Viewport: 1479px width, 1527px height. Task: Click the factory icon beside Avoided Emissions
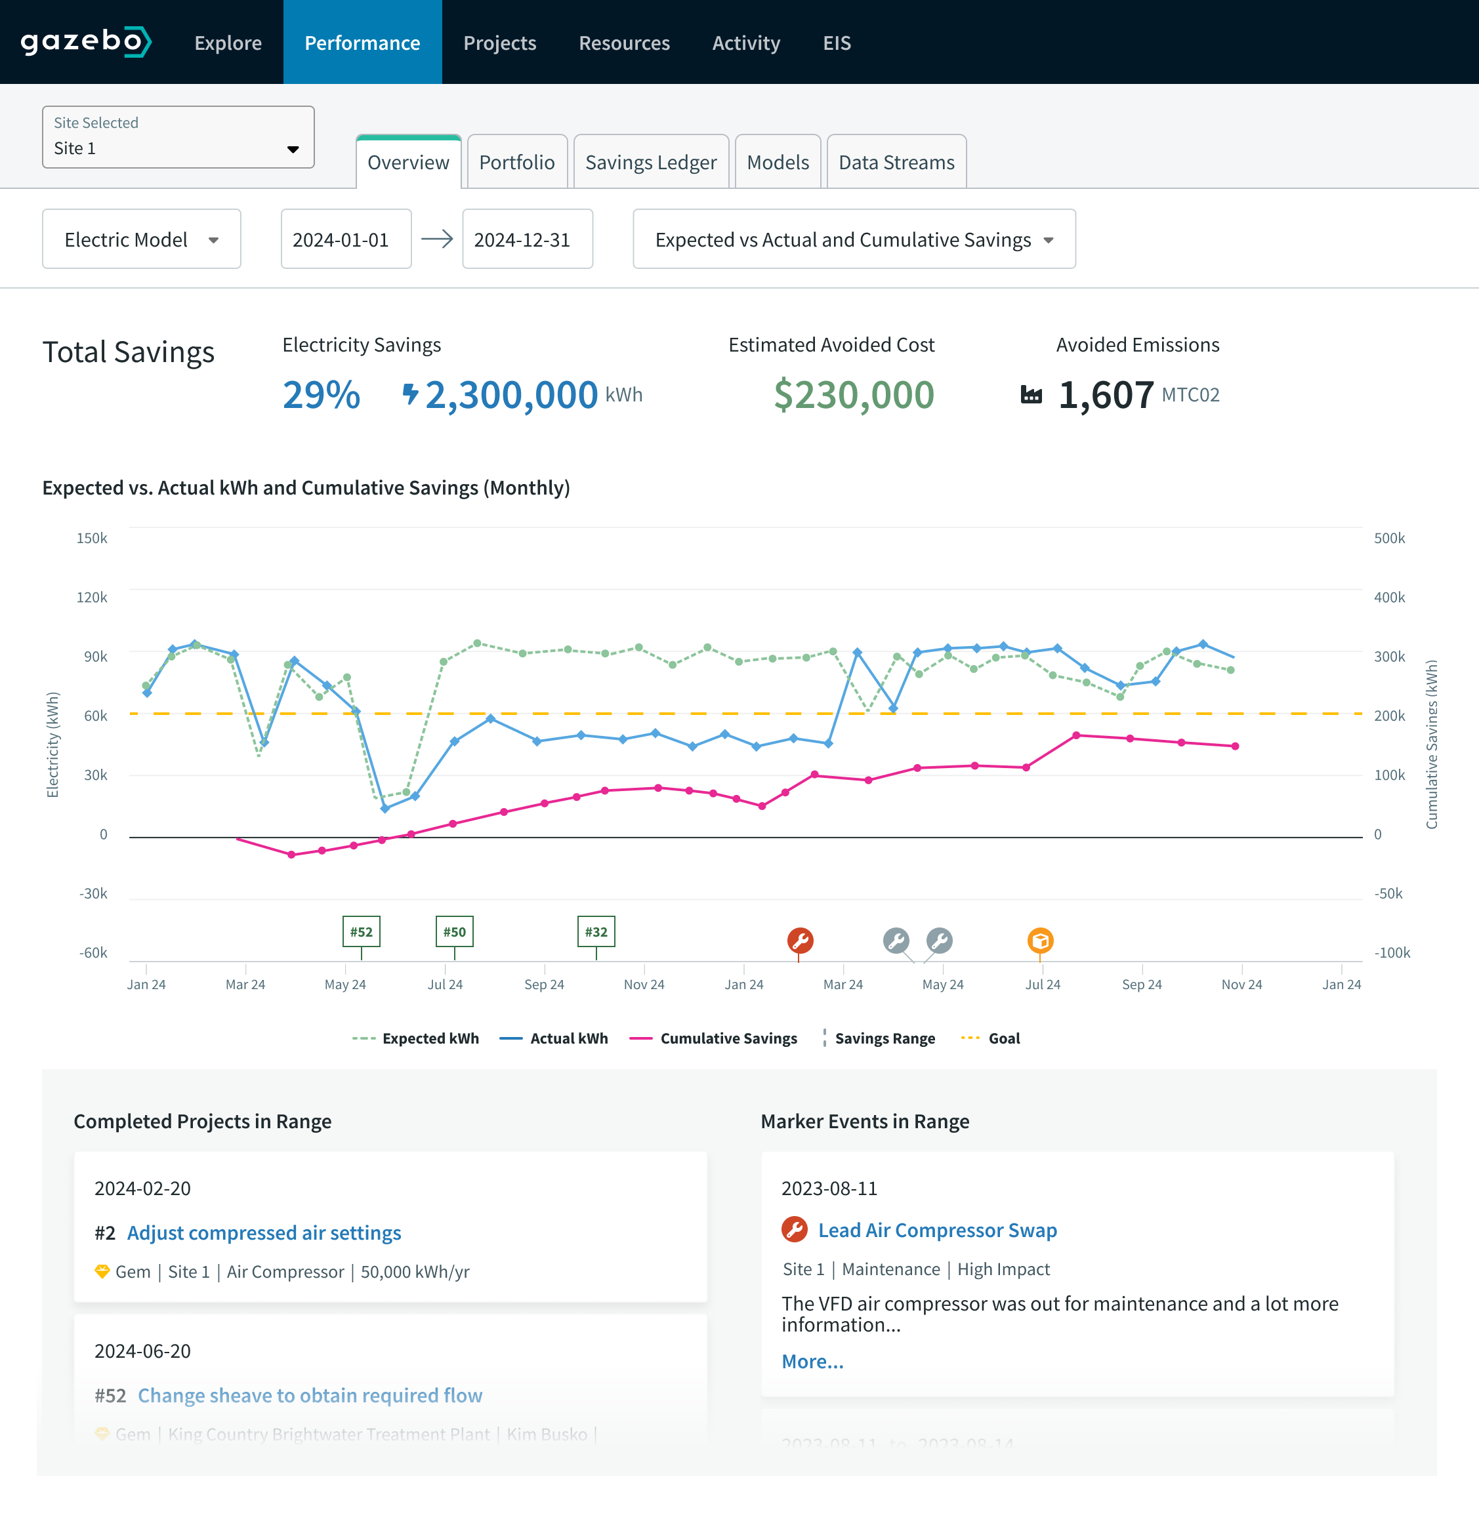click(1033, 395)
